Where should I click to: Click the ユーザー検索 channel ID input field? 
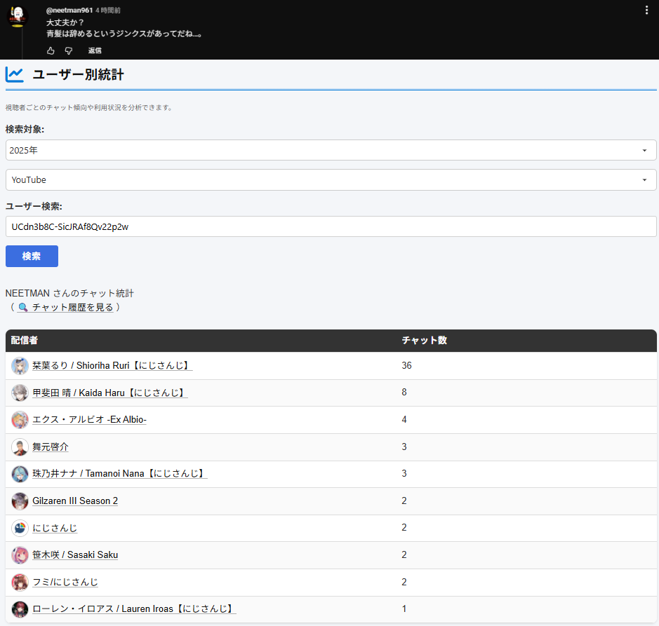tap(331, 226)
